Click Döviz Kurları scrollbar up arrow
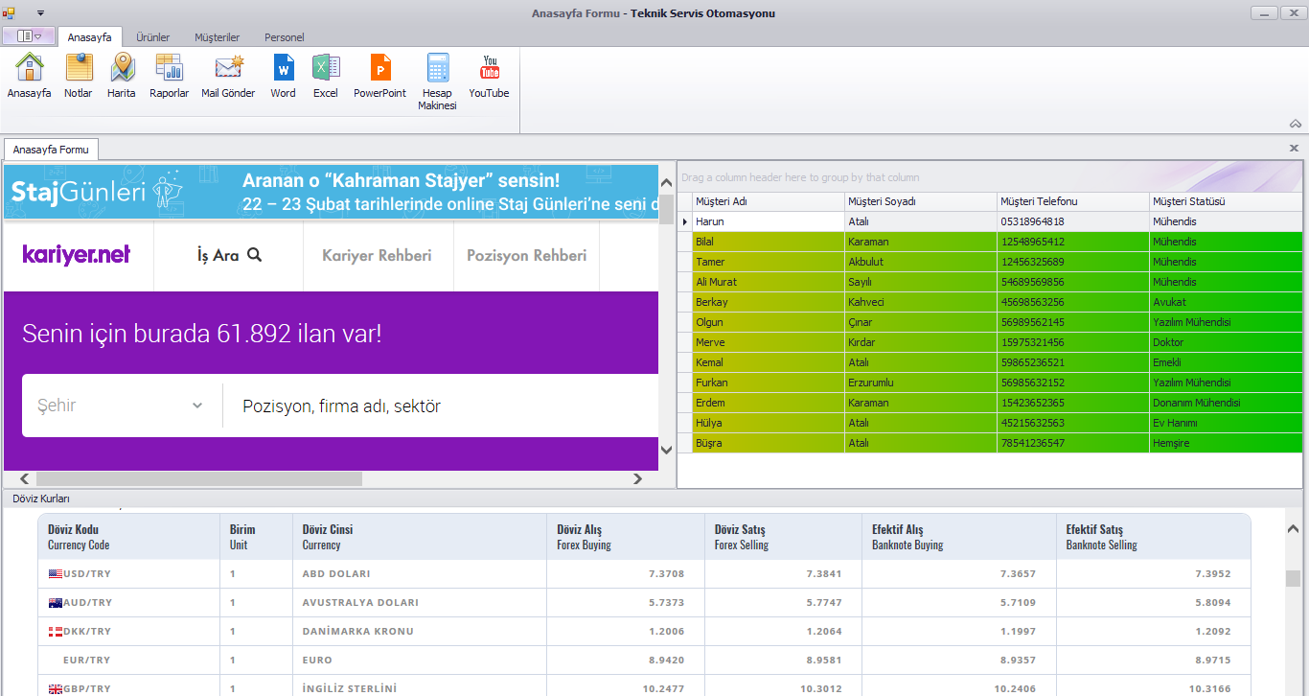 pyautogui.click(x=1293, y=529)
